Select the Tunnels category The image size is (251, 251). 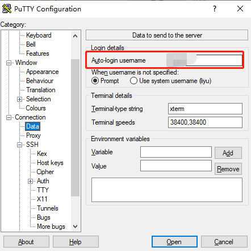(48, 208)
